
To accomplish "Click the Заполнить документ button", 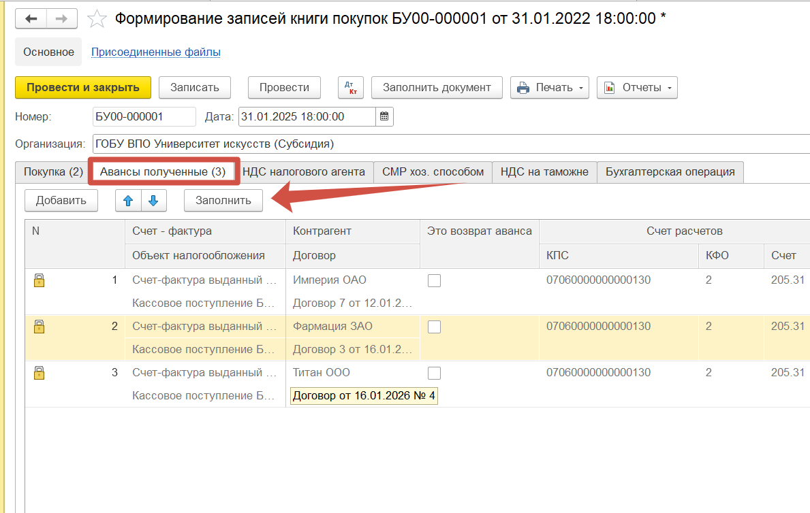I will click(437, 88).
